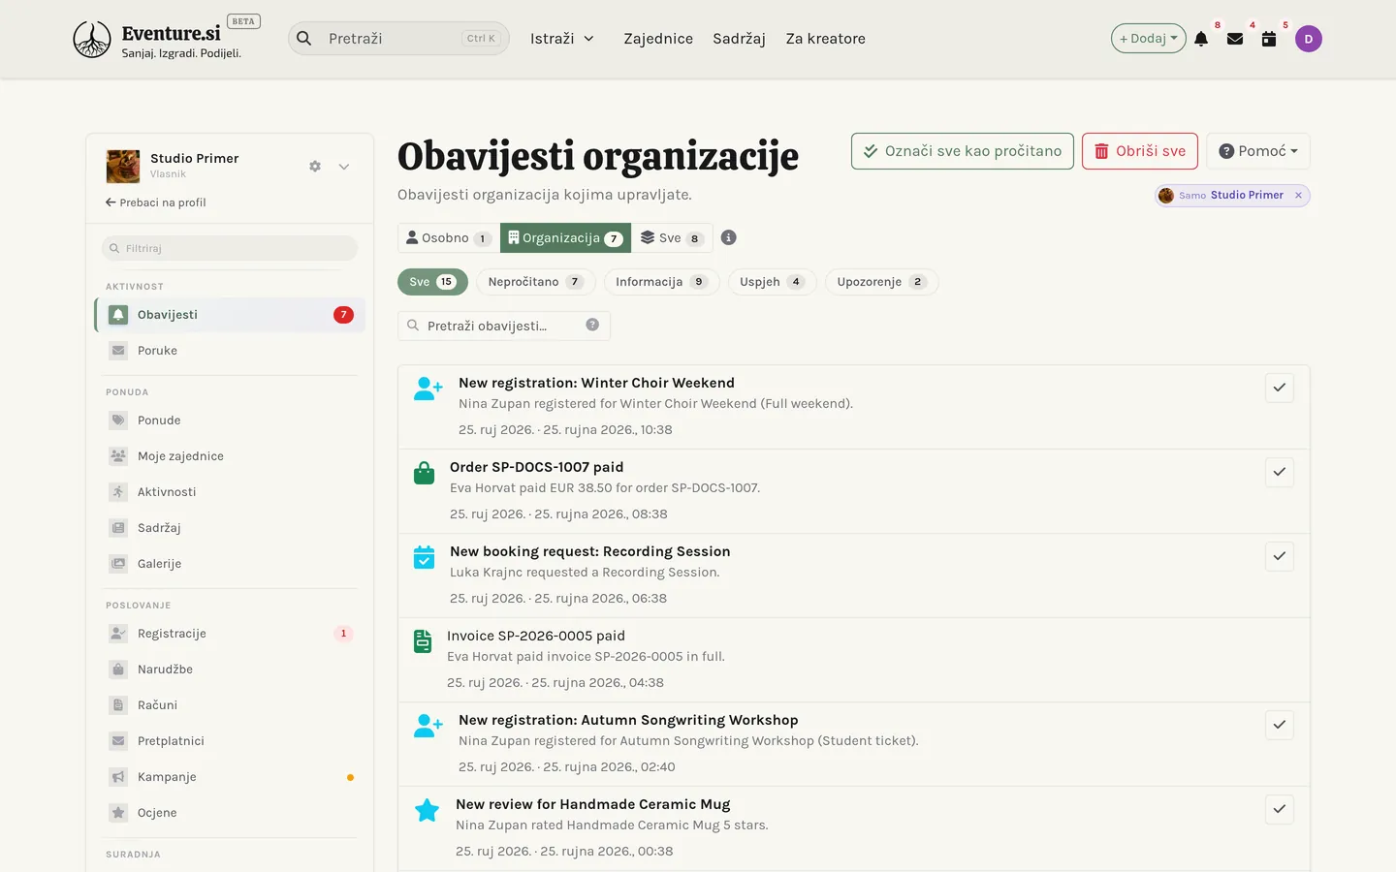The image size is (1396, 872).
Task: Open the calendar icon in the header
Action: 1269,39
